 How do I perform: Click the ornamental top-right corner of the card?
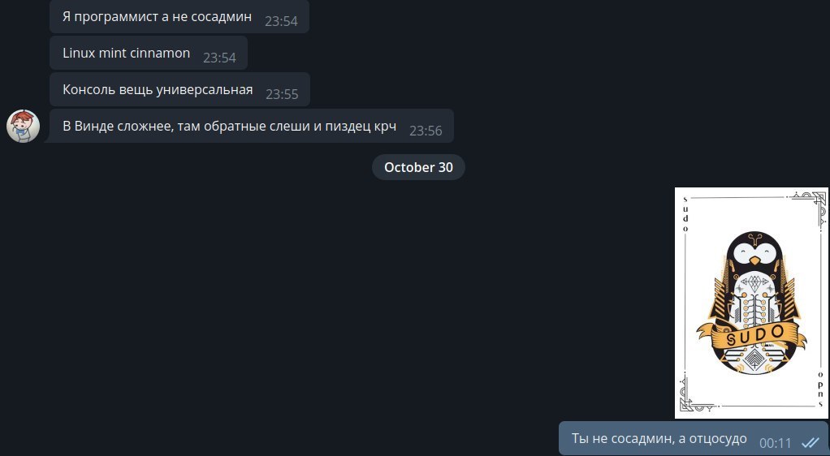coord(810,206)
